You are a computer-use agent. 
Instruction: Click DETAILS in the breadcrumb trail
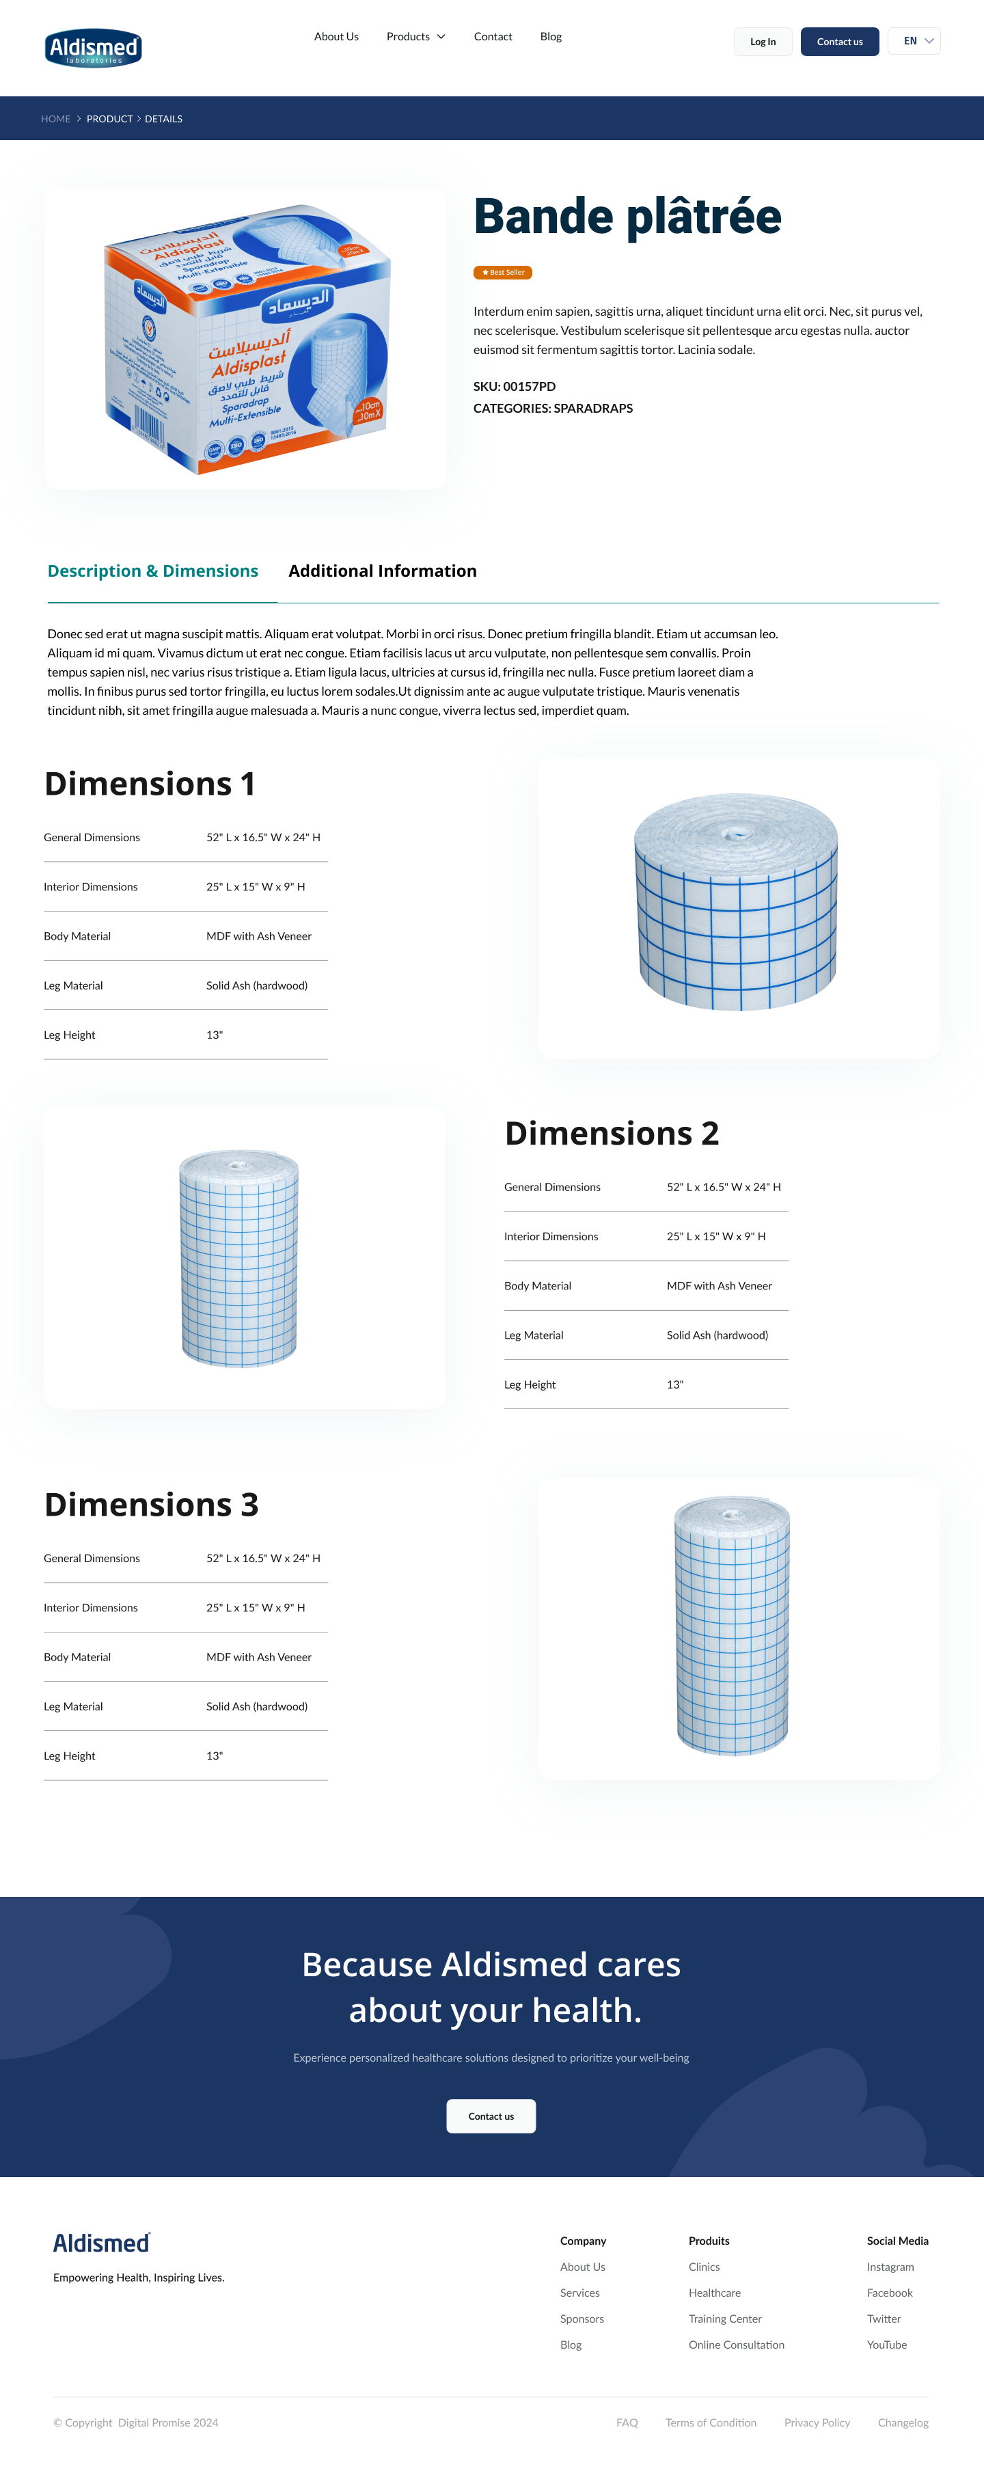[164, 119]
